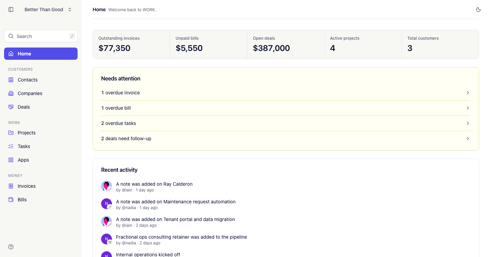
Task: Navigate to Deals in the sidebar
Action: (x=41, y=107)
